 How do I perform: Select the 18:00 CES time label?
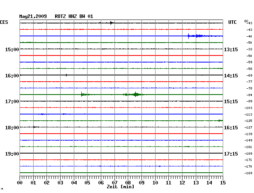coord(12,128)
